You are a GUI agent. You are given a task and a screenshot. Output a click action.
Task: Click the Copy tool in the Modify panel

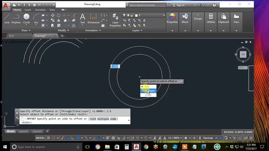pyautogui.click(x=53, y=21)
